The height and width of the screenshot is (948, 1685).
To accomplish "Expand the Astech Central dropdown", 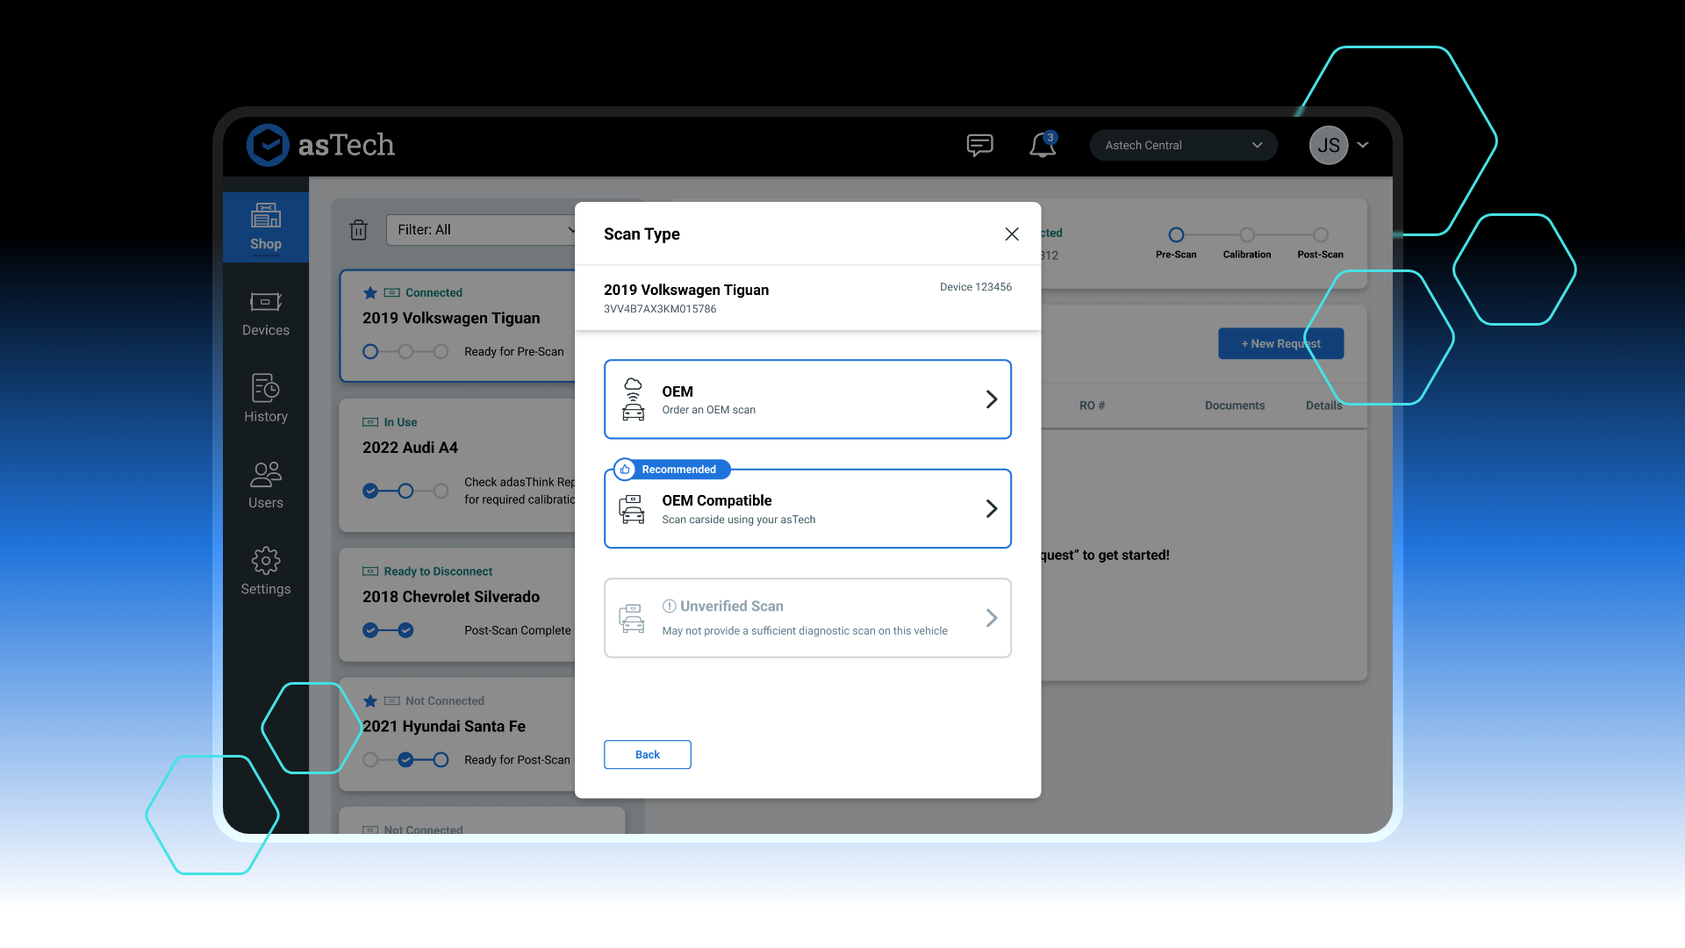I will pyautogui.click(x=1183, y=146).
